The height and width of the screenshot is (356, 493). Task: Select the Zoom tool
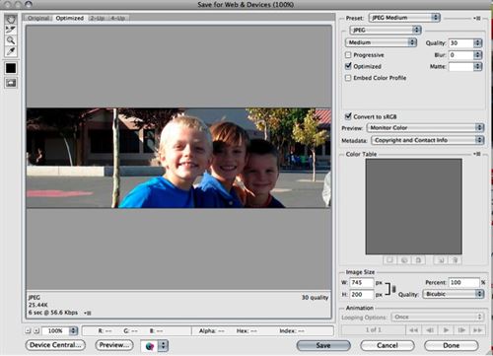[x=11, y=40]
